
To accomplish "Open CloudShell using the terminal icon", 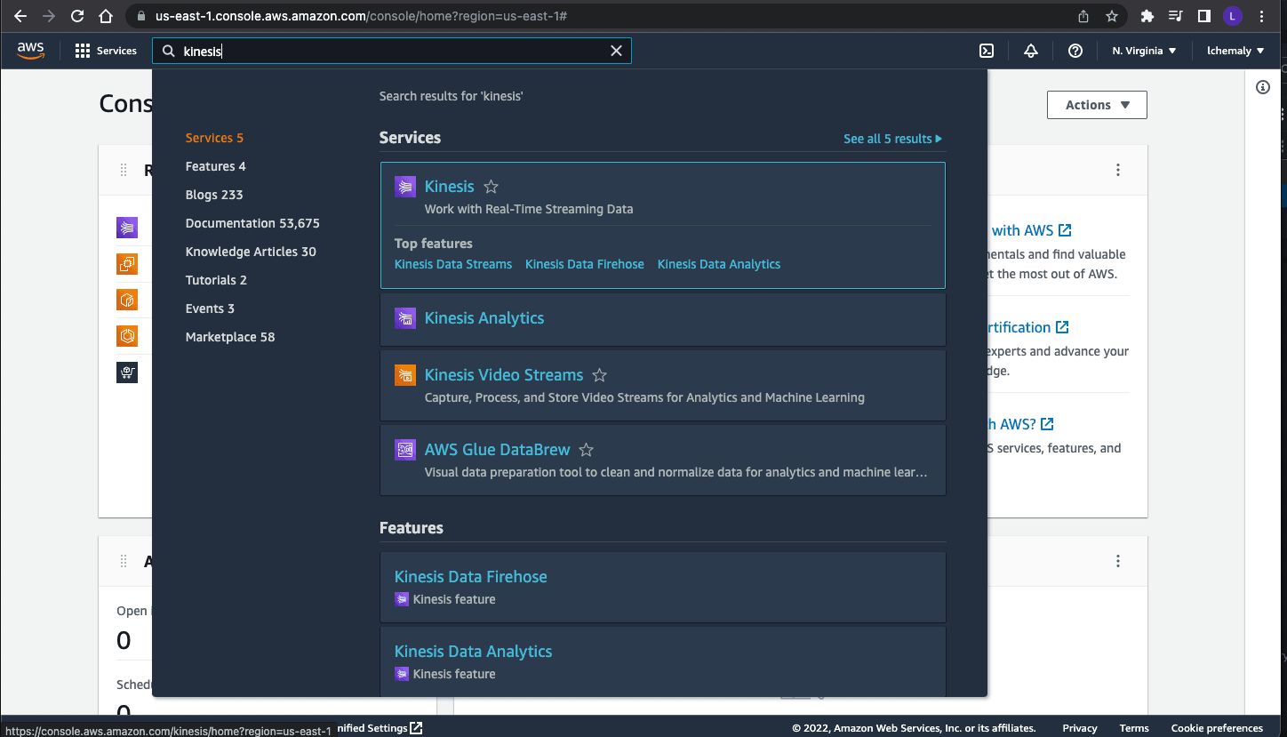I will pos(986,51).
